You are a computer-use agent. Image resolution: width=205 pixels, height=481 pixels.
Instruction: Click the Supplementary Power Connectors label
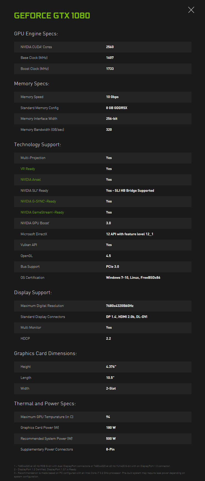click(x=47, y=449)
